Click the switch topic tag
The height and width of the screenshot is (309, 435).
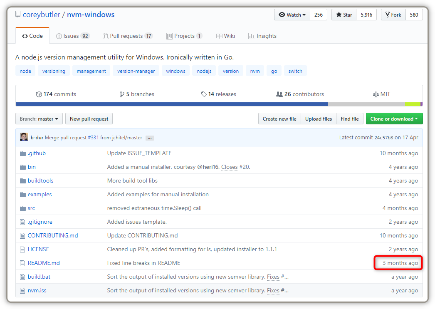(x=295, y=71)
